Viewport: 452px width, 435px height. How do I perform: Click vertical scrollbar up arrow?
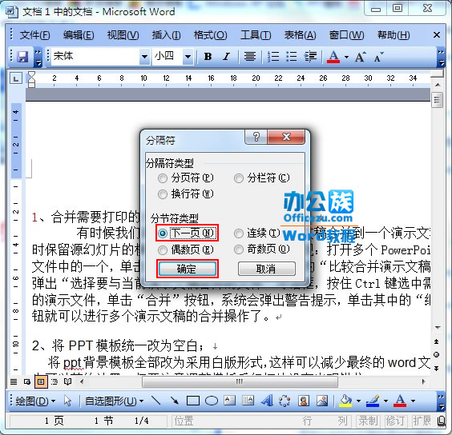tap(438, 85)
